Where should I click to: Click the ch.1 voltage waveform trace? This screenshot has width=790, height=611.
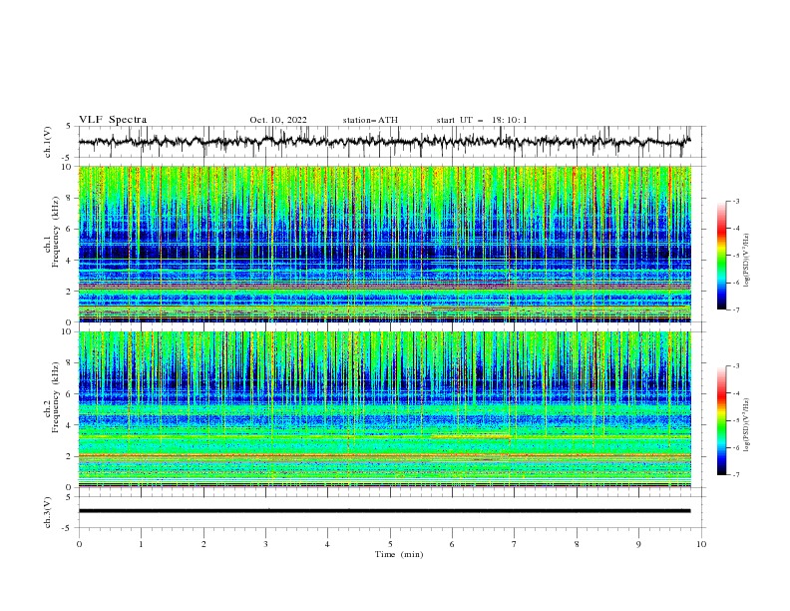(x=384, y=142)
